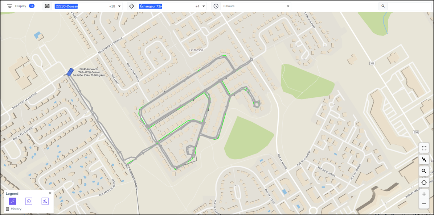434x215 pixels.
Task: Expand the Échangeur 73/4 route dropdown
Action: coord(204,6)
